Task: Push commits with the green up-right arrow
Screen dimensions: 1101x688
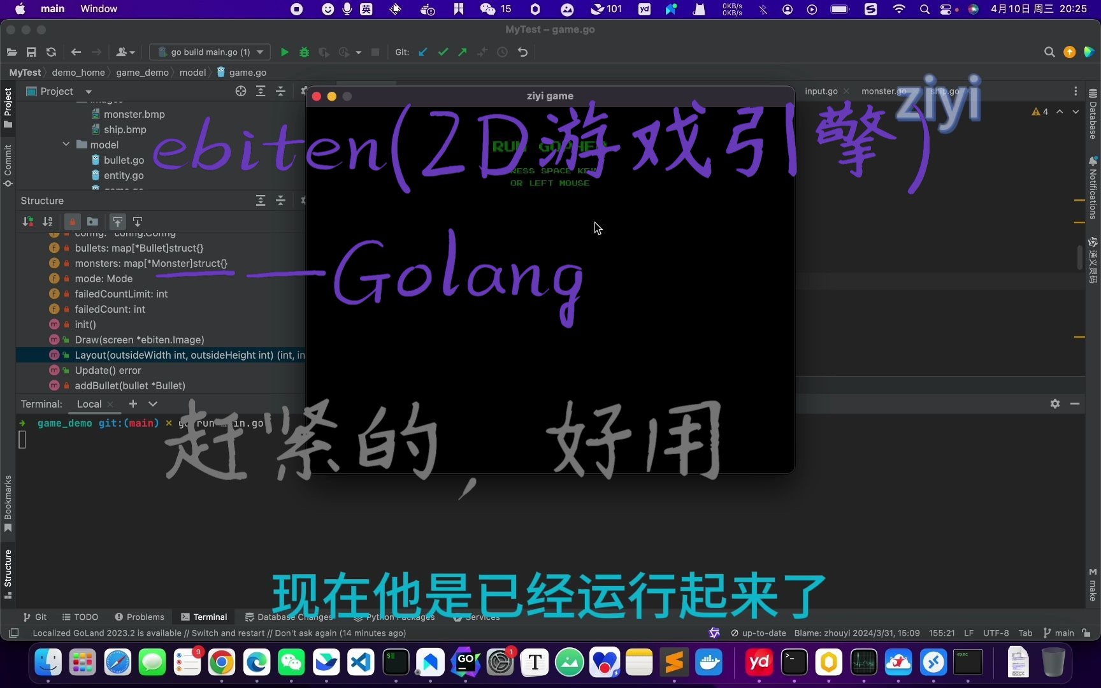Action: tap(463, 52)
